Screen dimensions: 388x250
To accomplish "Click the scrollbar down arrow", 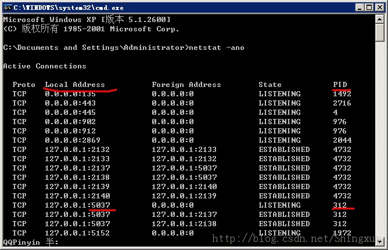I will (379, 242).
